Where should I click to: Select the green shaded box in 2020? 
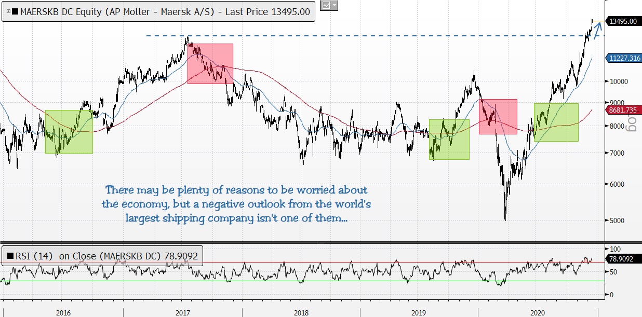point(556,122)
